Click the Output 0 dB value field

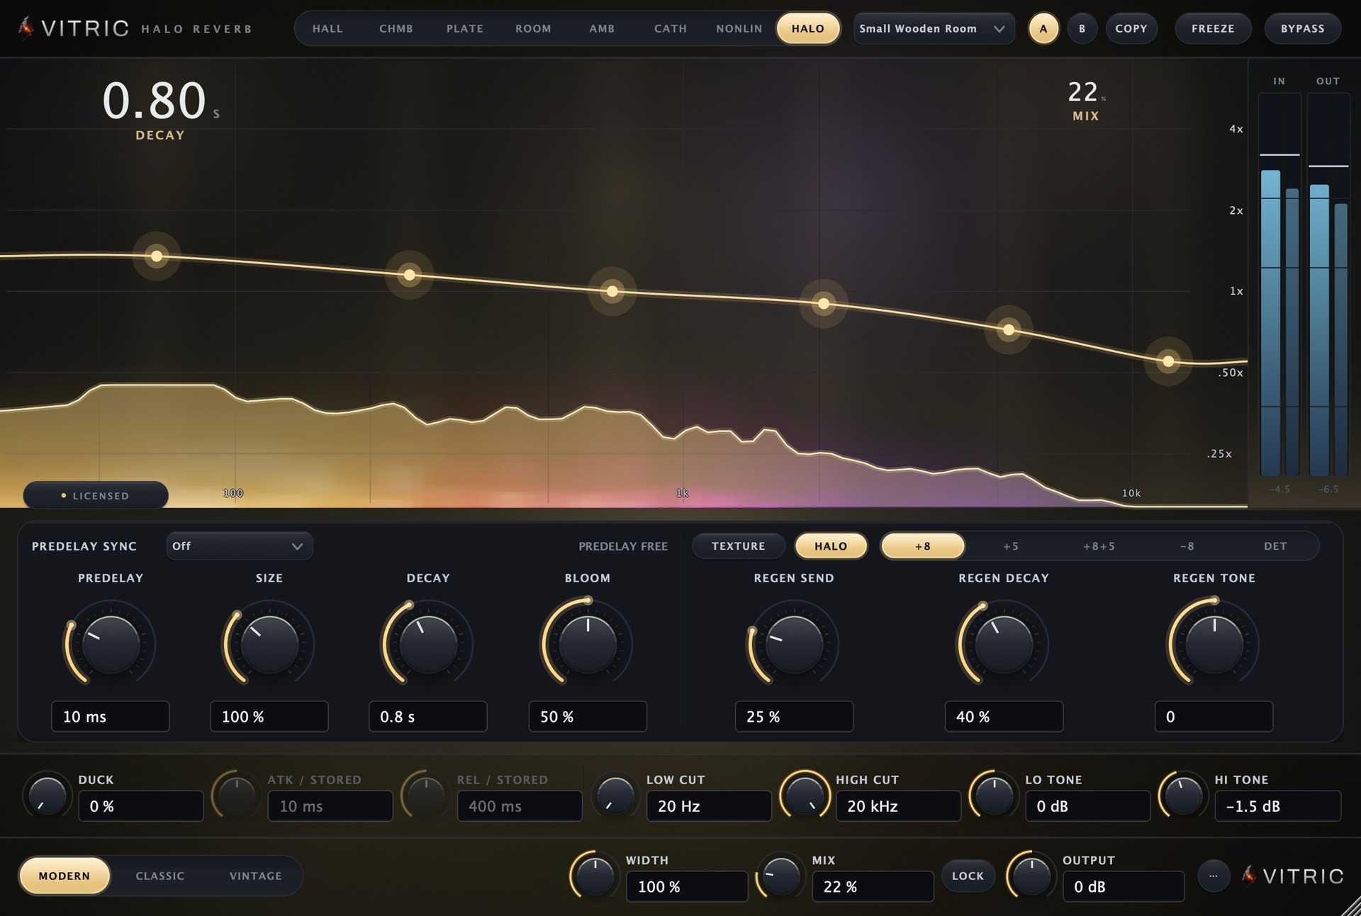[1124, 886]
